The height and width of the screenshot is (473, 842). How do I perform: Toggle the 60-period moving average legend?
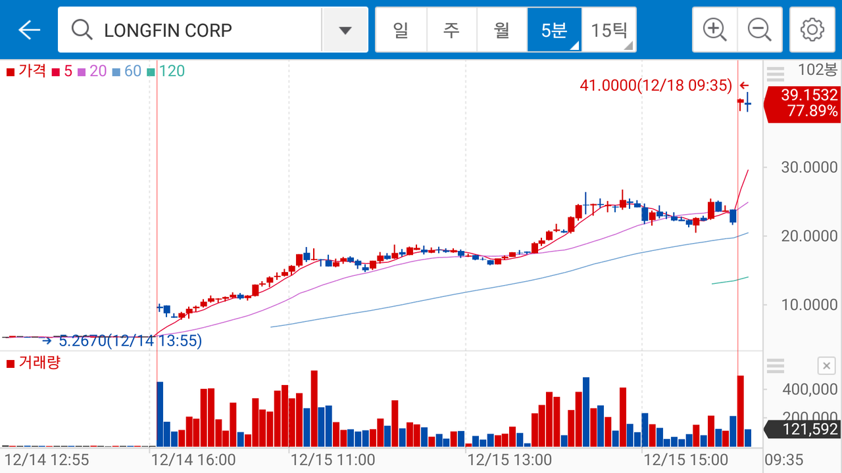pyautogui.click(x=127, y=71)
